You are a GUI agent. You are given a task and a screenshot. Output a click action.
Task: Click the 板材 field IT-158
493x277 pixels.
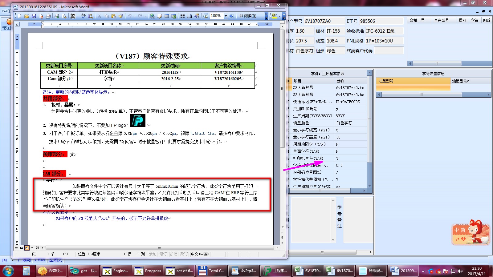coord(335,31)
